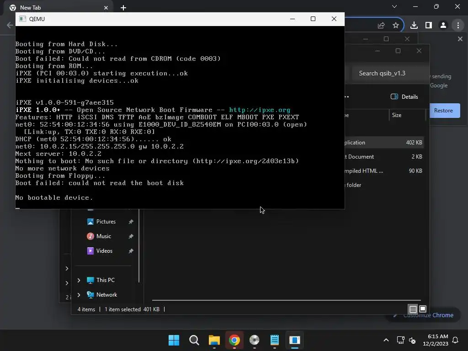Expand the This PC tree node

click(x=79, y=280)
